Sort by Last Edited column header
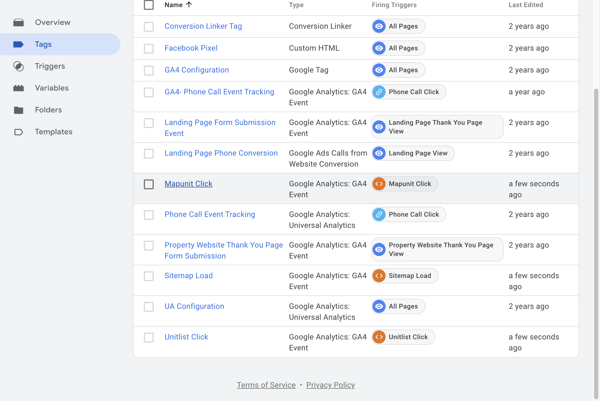The height and width of the screenshot is (401, 600). 526,5
